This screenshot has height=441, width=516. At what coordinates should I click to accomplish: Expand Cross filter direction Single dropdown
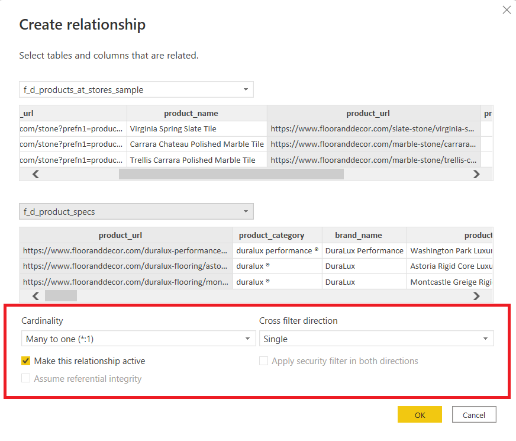pyautogui.click(x=376, y=339)
